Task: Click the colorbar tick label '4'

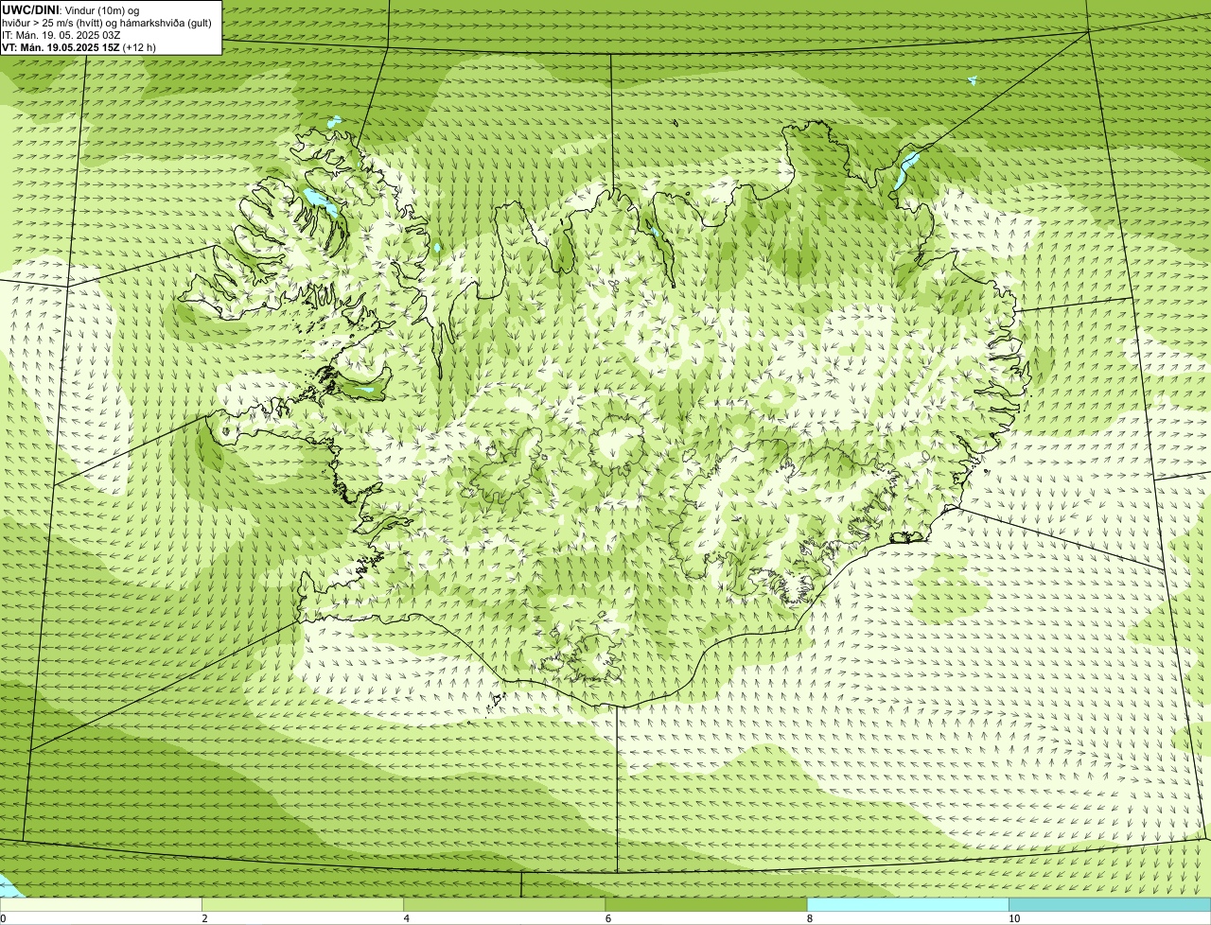Action: pos(407,918)
